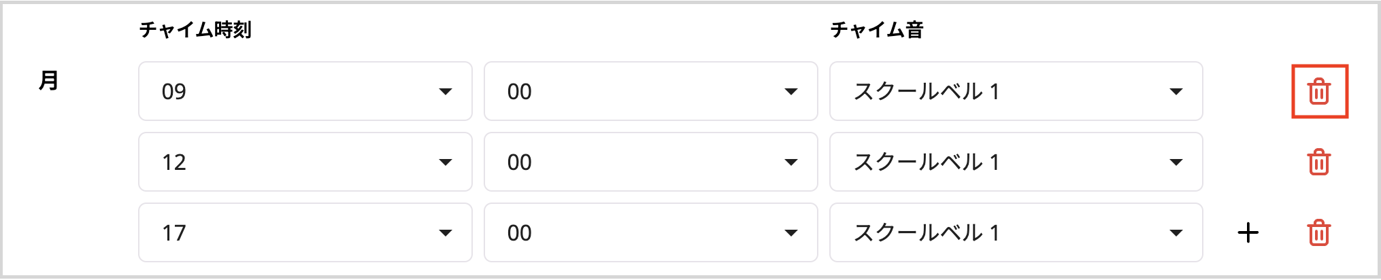This screenshot has height=280, width=1381.
Task: Click the チャイム音 column label
Action: [x=877, y=30]
